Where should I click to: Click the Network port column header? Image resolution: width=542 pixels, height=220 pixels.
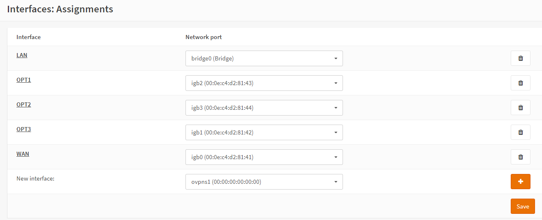(204, 37)
